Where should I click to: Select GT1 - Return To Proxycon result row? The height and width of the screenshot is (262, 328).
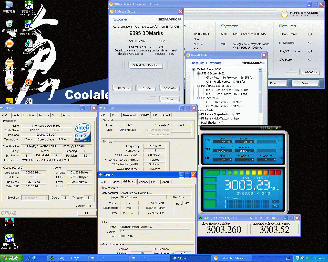click(x=230, y=78)
